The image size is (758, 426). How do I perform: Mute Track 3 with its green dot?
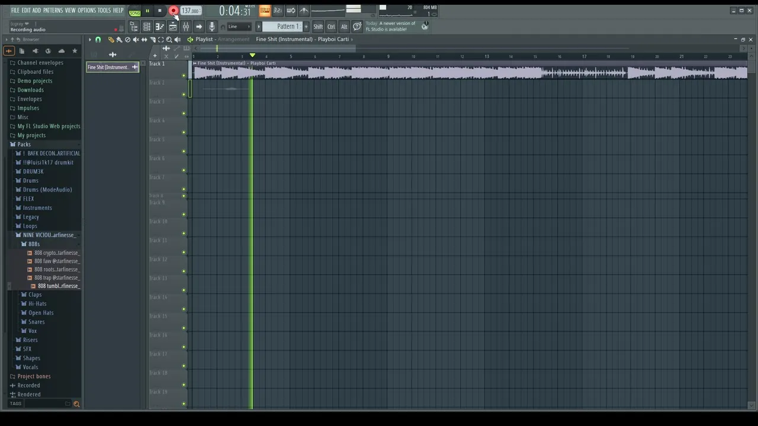184,114
